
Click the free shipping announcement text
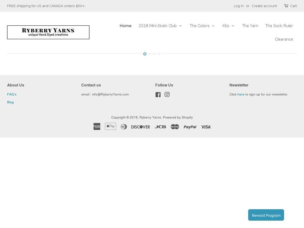[x=47, y=6]
